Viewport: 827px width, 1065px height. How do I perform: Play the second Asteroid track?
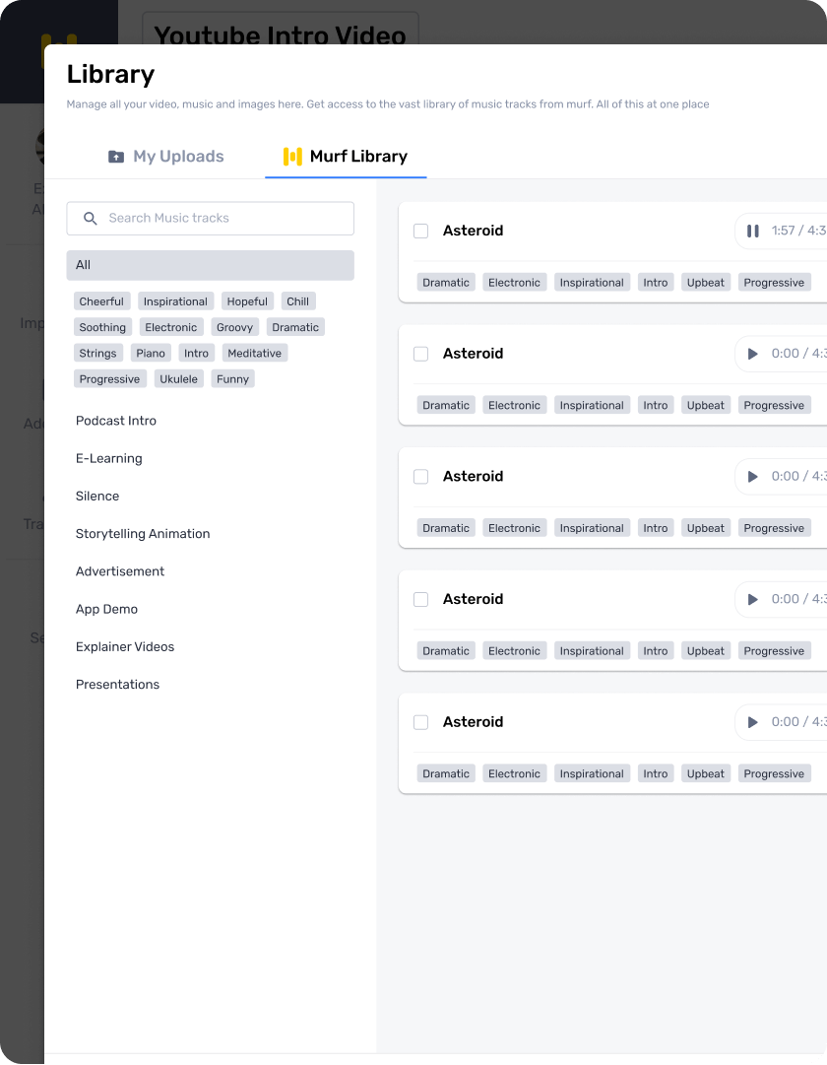click(x=752, y=354)
